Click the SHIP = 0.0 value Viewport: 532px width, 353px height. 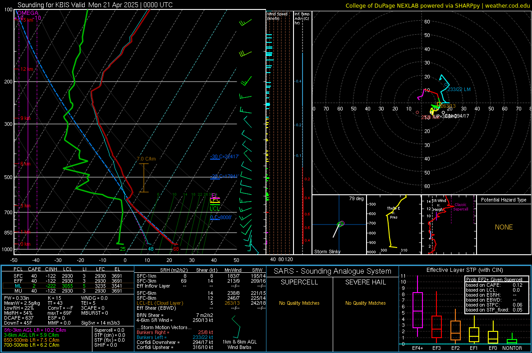point(105,345)
